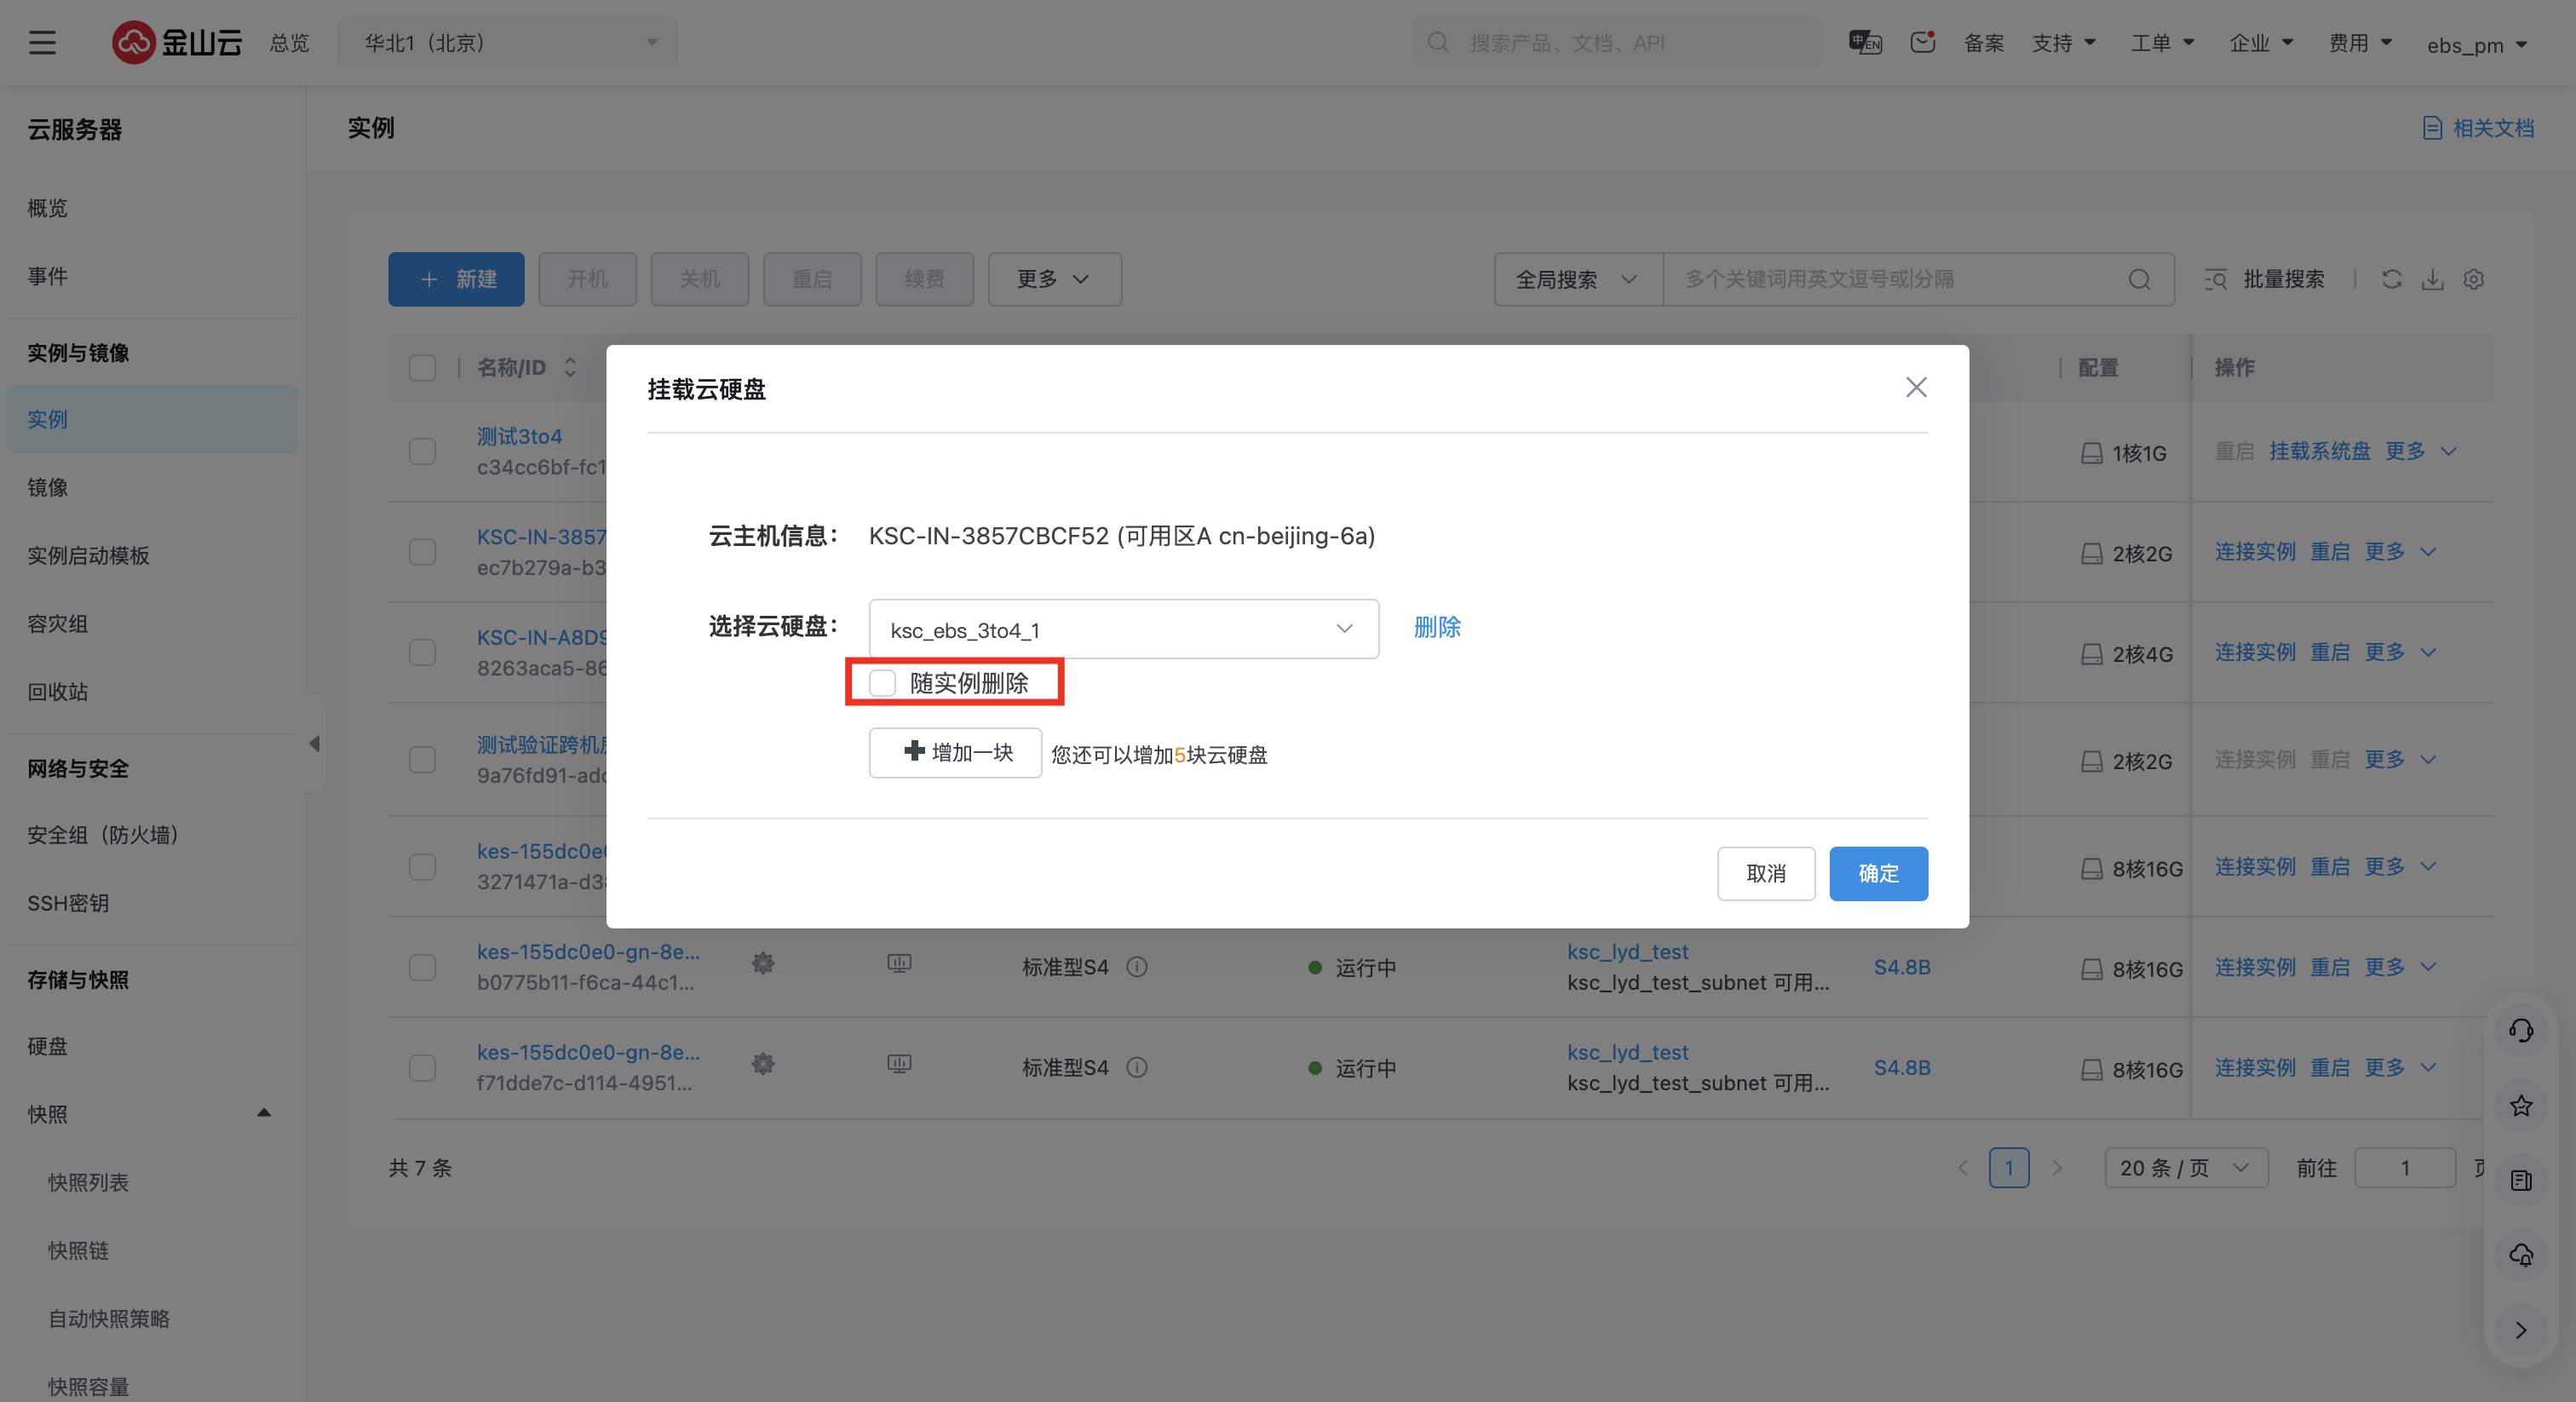Image resolution: width=2576 pixels, height=1402 pixels.
Task: Open table column settings gear
Action: click(x=2473, y=279)
